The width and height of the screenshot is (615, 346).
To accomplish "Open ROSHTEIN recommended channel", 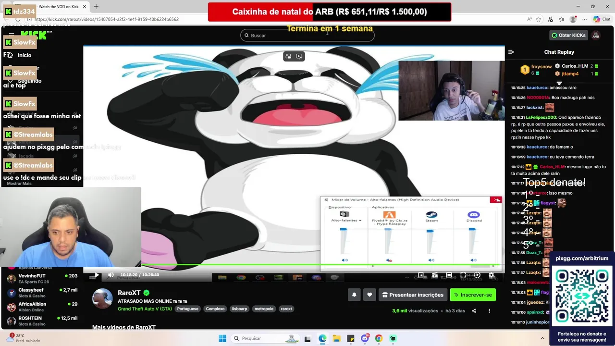I will tap(42, 321).
